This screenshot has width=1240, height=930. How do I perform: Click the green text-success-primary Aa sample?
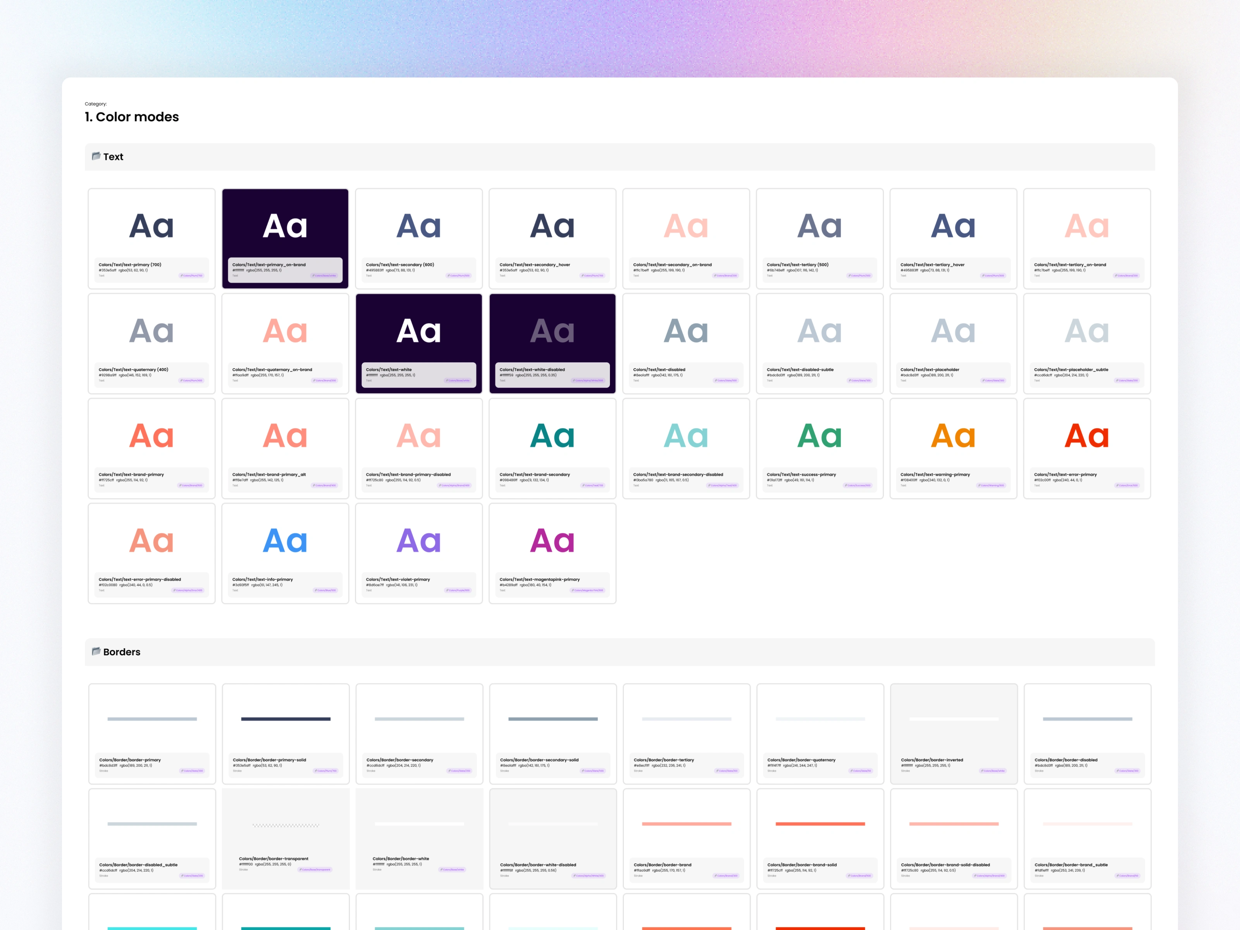click(820, 436)
